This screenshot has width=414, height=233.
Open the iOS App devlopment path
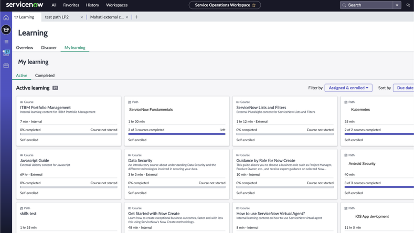pyautogui.click(x=372, y=216)
